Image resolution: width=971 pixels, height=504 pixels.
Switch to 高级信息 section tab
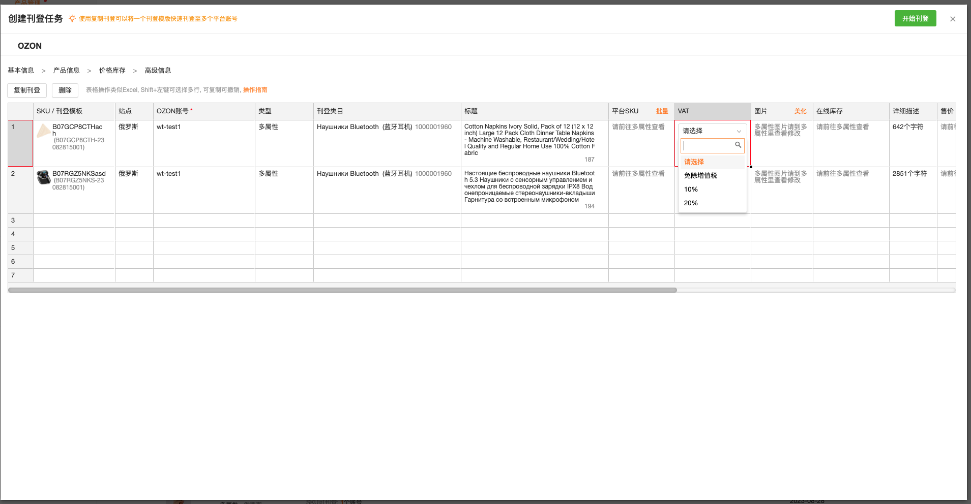pos(158,71)
